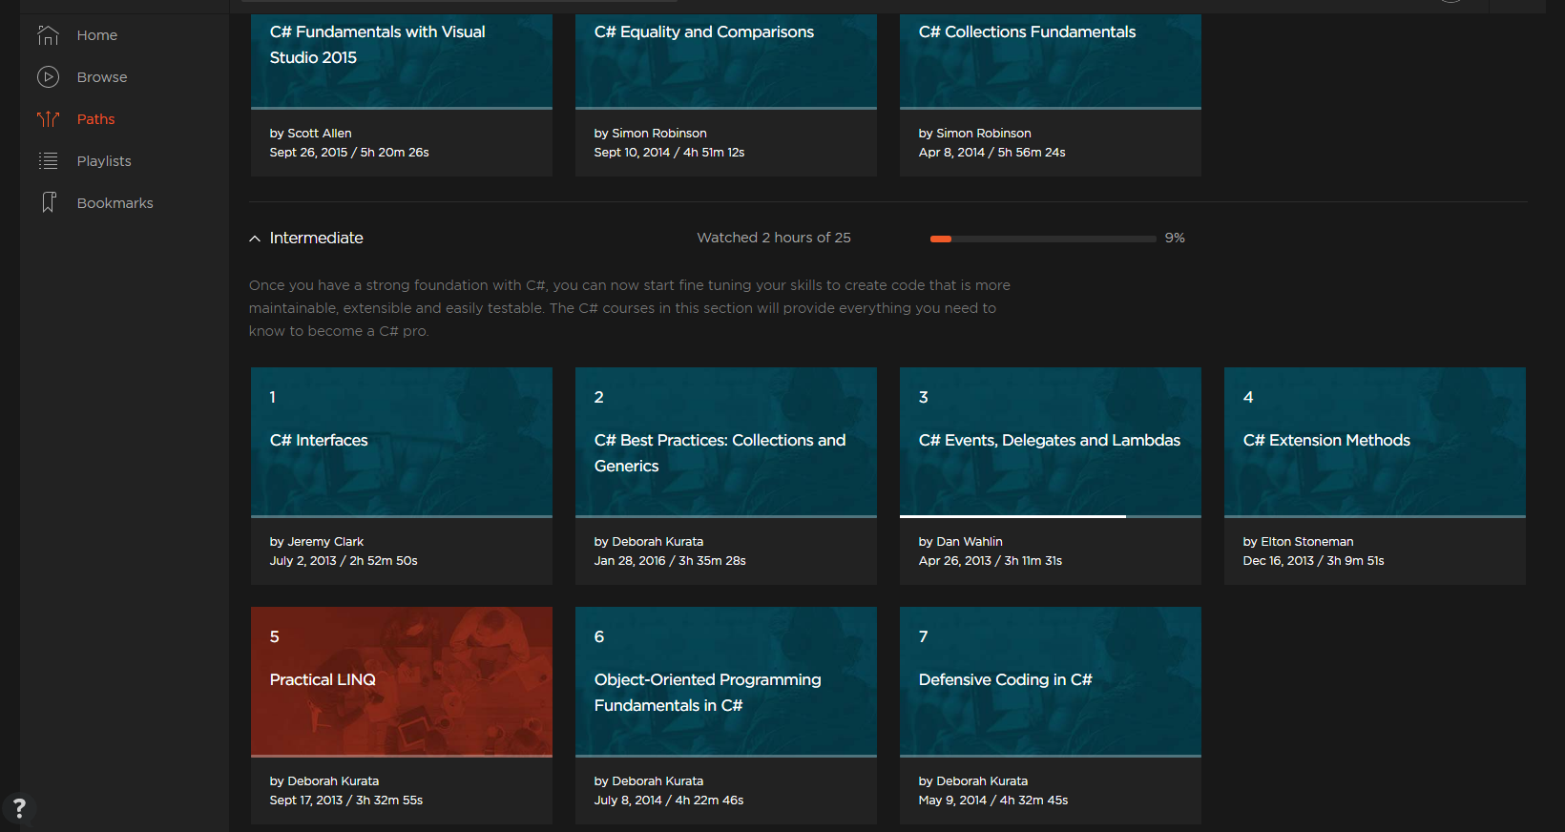Click the Intermediate 9% progress bar
The width and height of the screenshot is (1565, 832).
(1042, 239)
